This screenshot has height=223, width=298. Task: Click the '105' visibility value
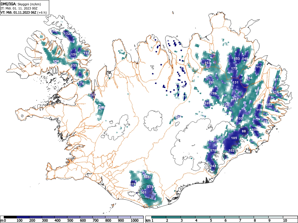click(x=234, y=138)
